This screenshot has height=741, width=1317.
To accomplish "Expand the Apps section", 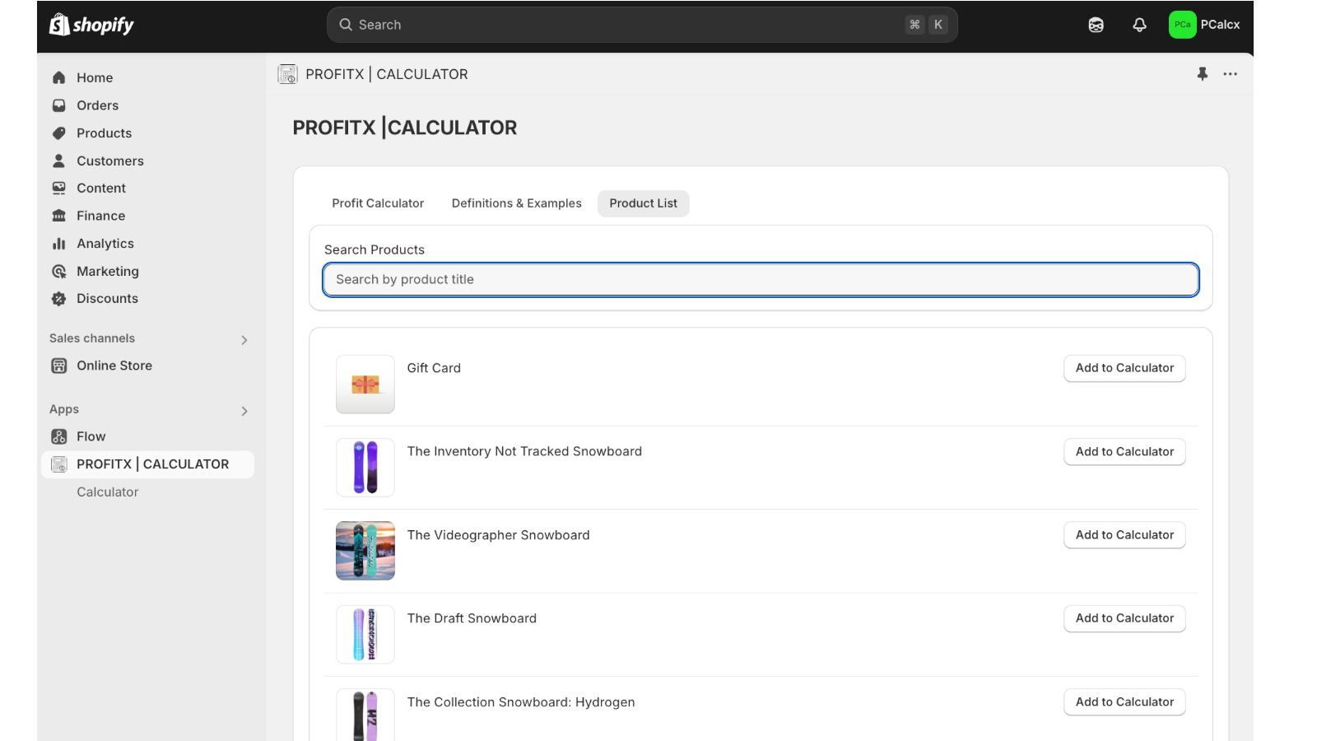I will 244,410.
